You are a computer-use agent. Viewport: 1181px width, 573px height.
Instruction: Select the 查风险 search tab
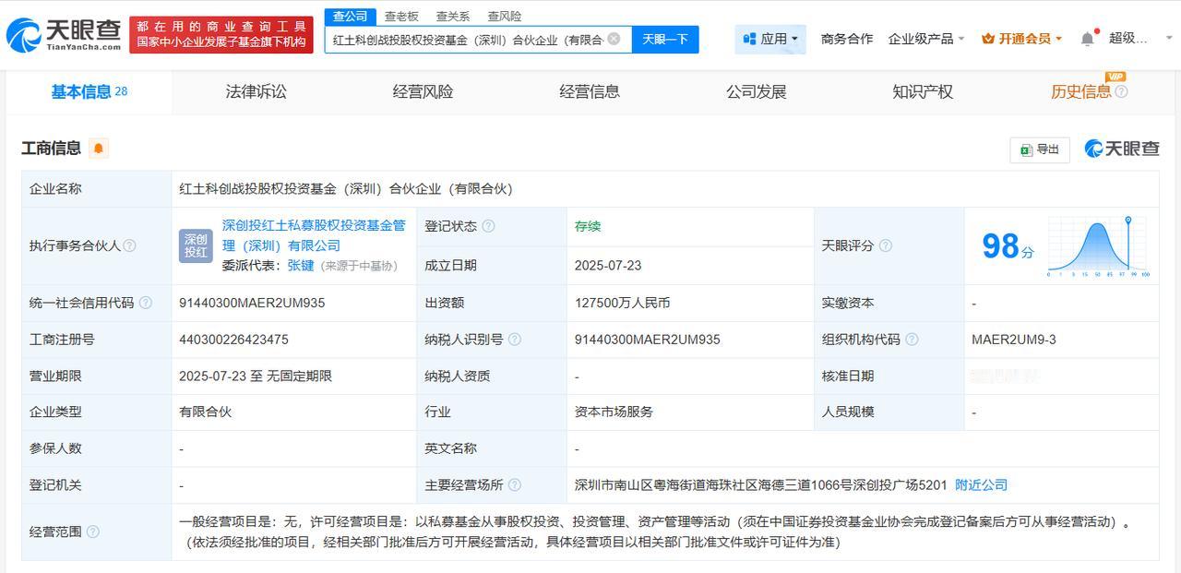click(505, 17)
